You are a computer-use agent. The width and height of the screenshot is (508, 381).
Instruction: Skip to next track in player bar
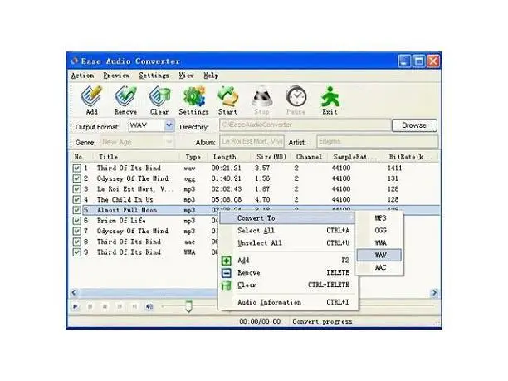[x=134, y=306]
